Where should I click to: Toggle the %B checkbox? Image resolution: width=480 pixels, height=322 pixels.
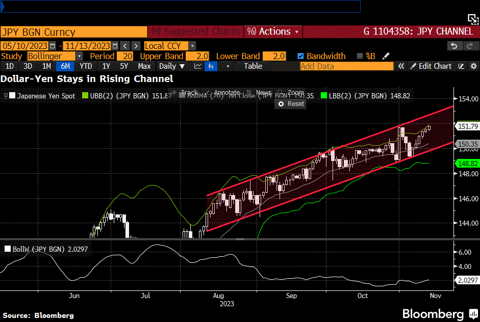point(360,56)
